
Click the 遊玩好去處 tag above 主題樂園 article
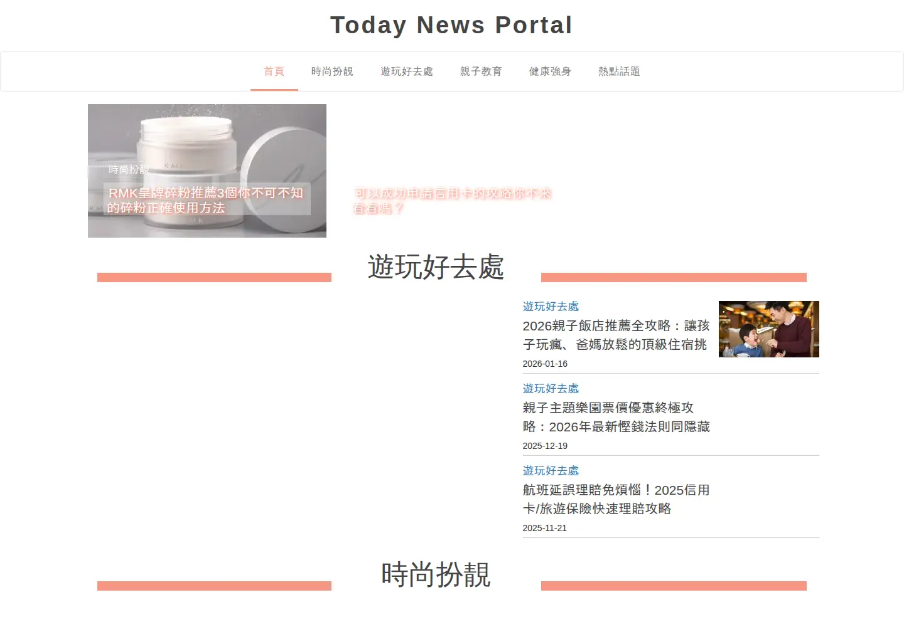(x=551, y=388)
